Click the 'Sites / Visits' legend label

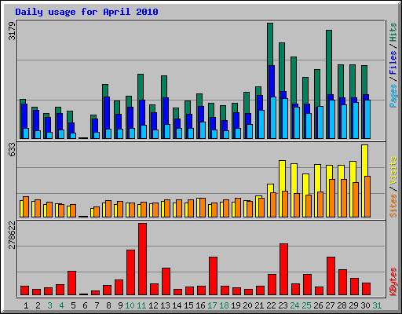click(x=393, y=187)
